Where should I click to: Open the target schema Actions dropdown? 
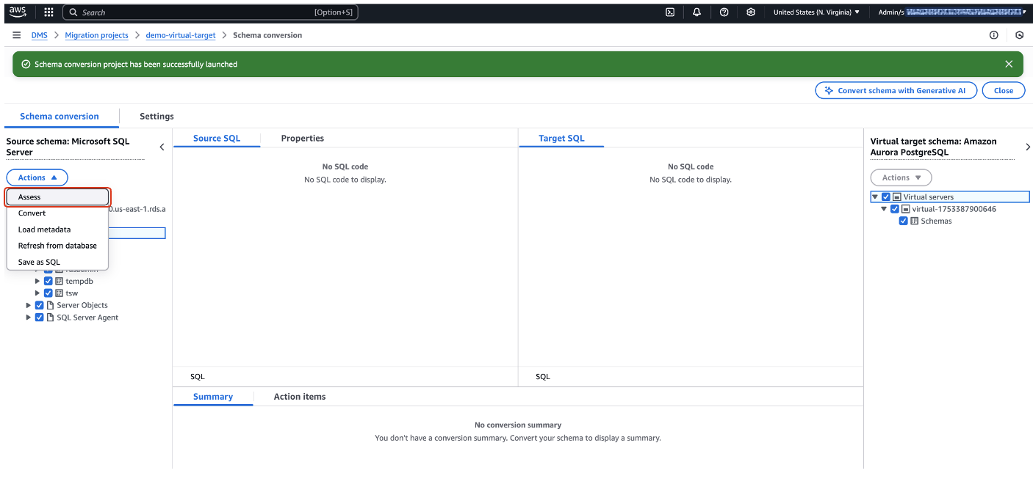point(901,177)
